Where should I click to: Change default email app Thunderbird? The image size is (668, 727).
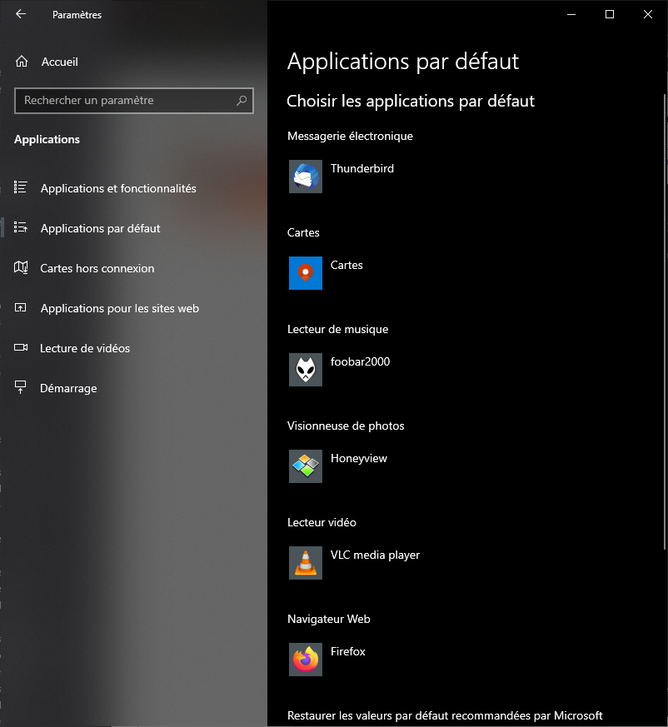[x=361, y=168]
